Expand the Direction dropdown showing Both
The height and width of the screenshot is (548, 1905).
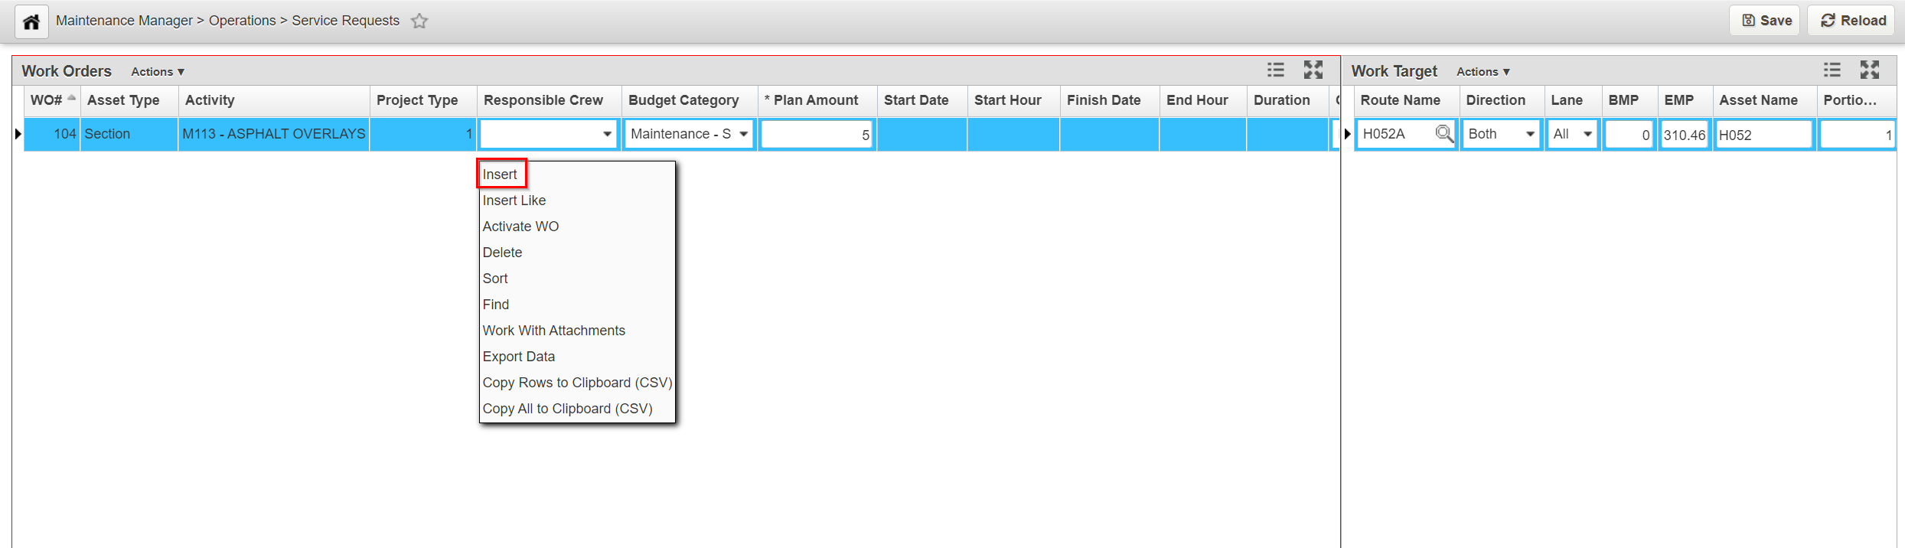tap(1530, 134)
